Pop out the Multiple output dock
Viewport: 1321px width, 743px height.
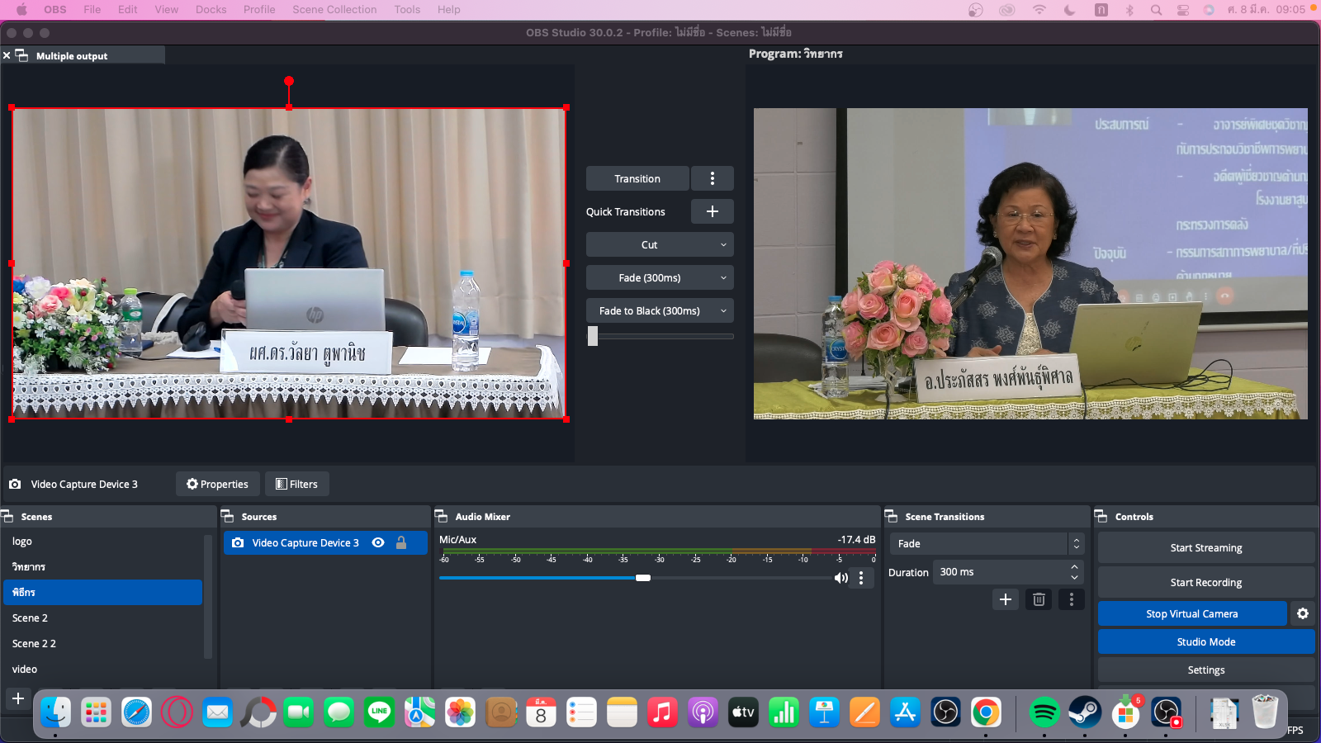pyautogui.click(x=21, y=55)
